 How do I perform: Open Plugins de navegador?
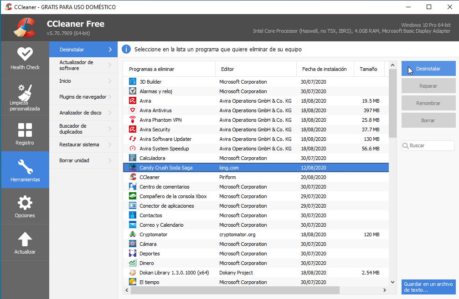point(83,97)
